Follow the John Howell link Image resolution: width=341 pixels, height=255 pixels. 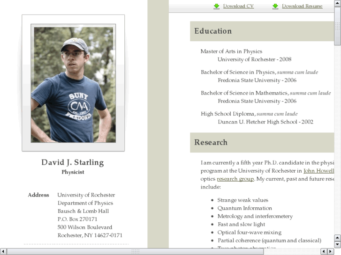coord(318,171)
